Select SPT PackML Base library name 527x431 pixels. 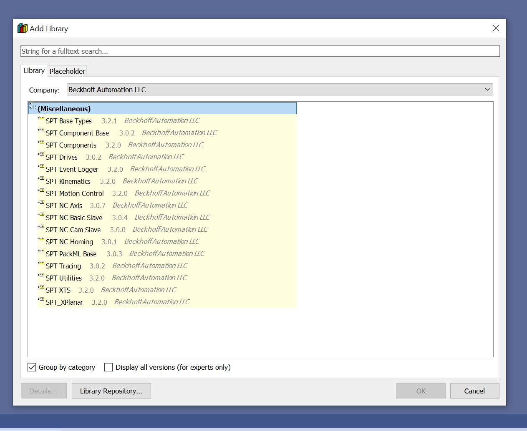coord(71,254)
